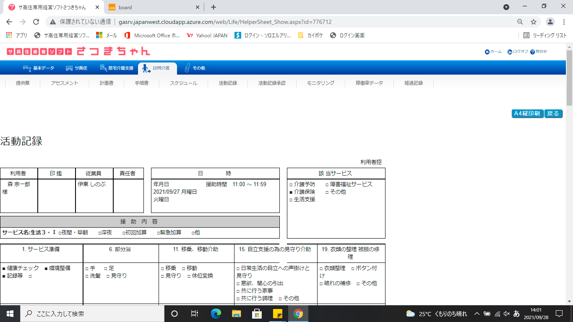This screenshot has width=573, height=322.
Task: Bookmark this page with star icon
Action: (534, 22)
